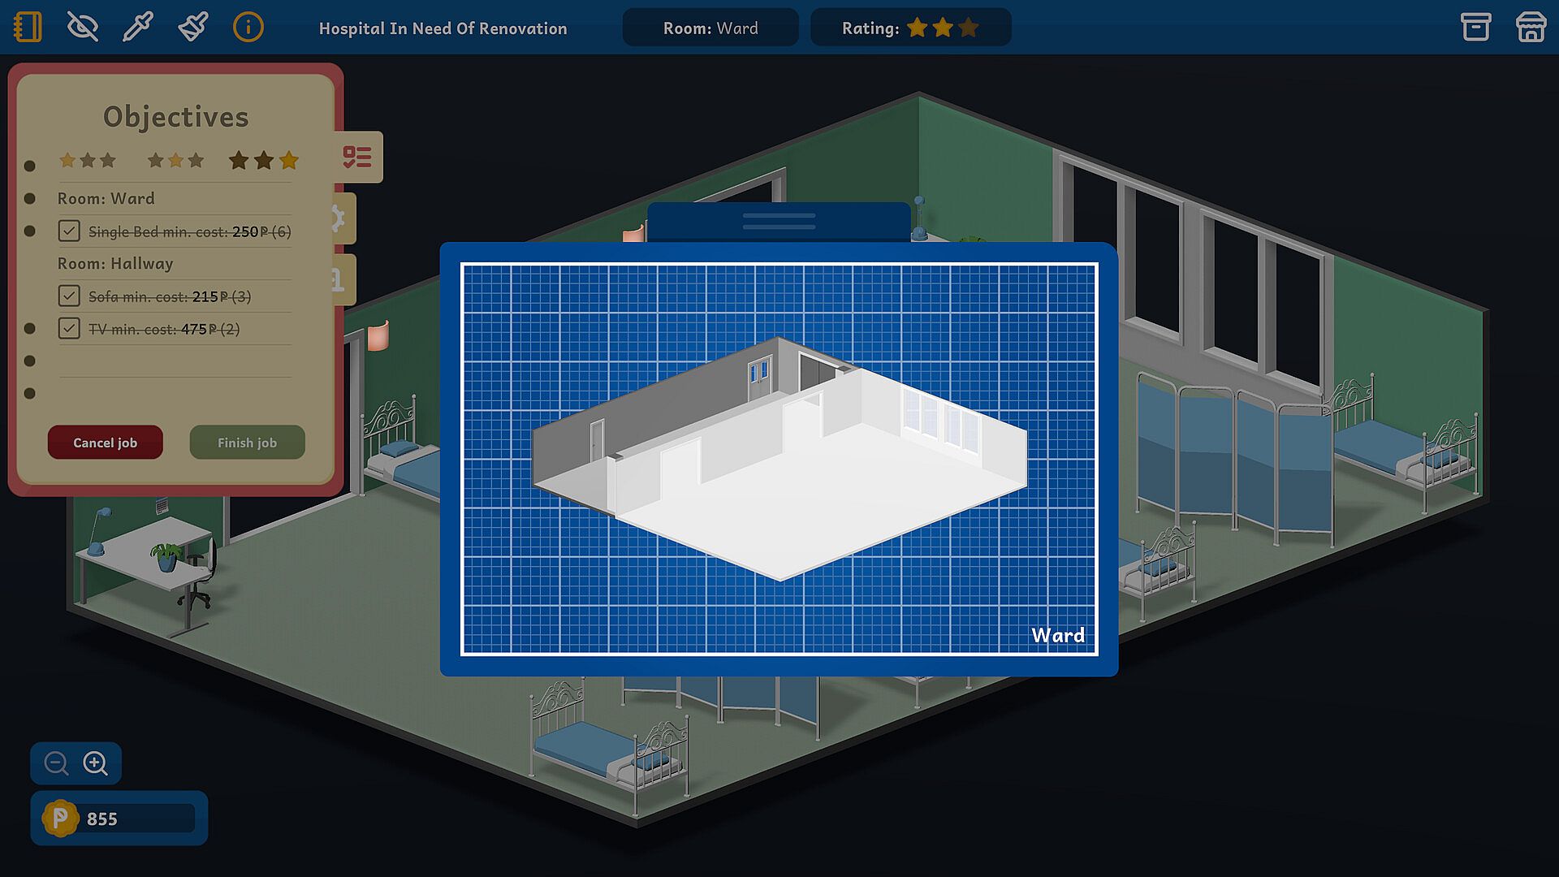The image size is (1559, 877).
Task: Open the info icon
Action: coord(248,28)
